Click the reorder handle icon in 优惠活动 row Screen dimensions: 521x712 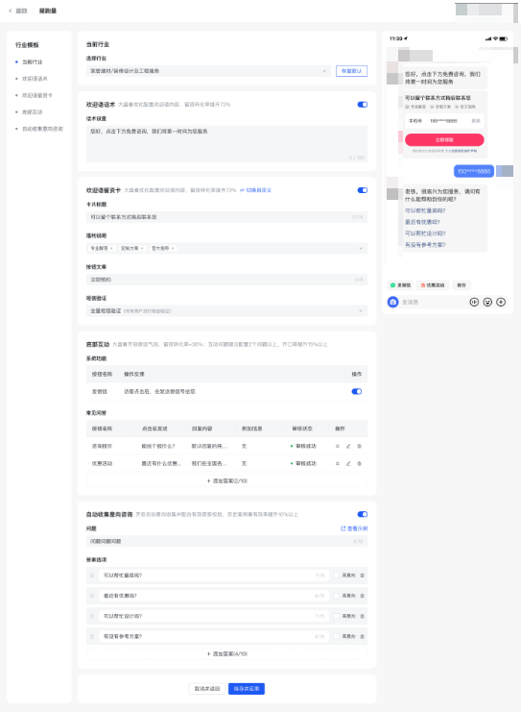coord(338,464)
